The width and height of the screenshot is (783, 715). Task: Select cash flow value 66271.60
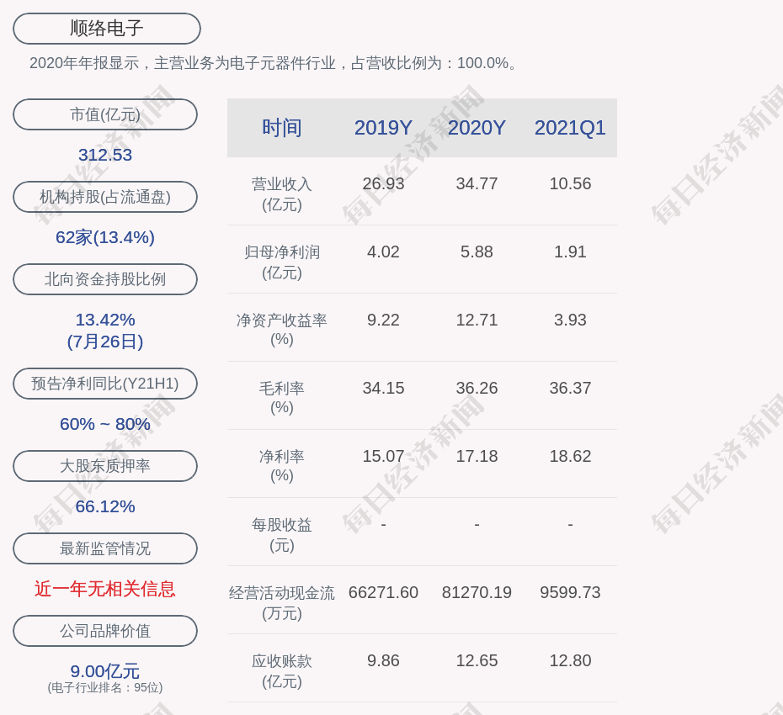[383, 592]
